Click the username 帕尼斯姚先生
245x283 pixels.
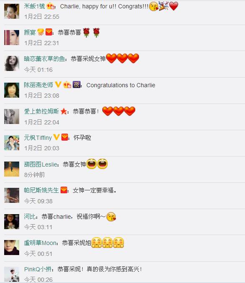41,190
